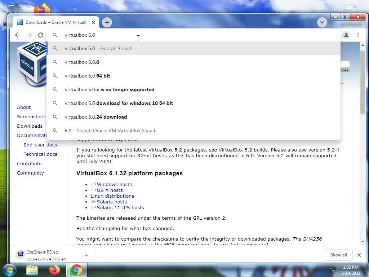Open the Firefox desktop shortcut icon

(42, 8)
